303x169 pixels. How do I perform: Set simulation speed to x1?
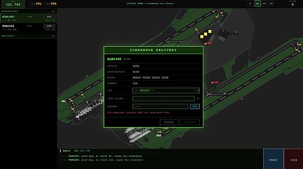(x=258, y=4)
